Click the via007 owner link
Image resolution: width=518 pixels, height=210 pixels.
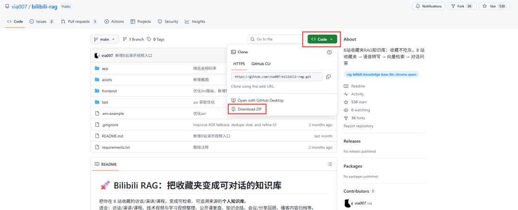pyautogui.click(x=19, y=6)
